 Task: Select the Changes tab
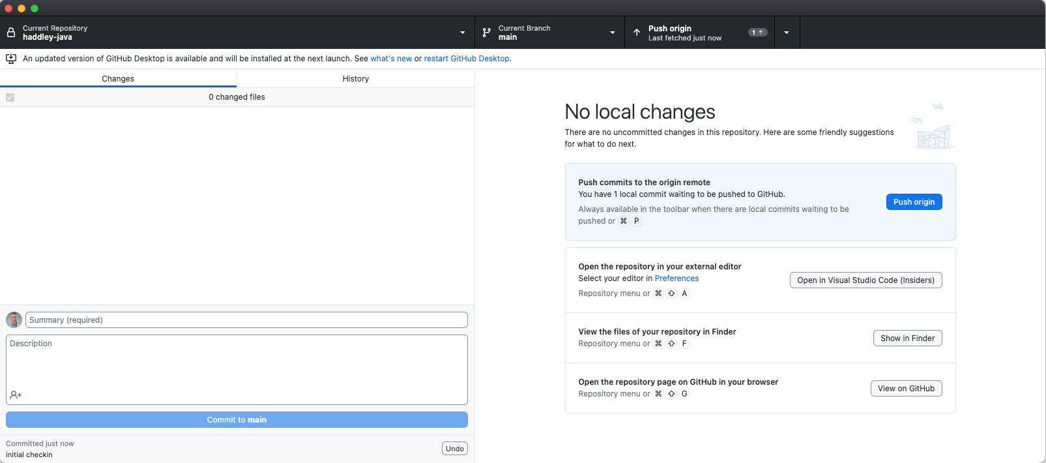point(118,79)
